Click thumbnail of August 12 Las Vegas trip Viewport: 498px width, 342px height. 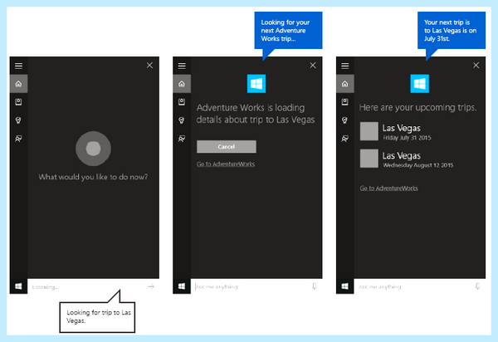(x=369, y=159)
